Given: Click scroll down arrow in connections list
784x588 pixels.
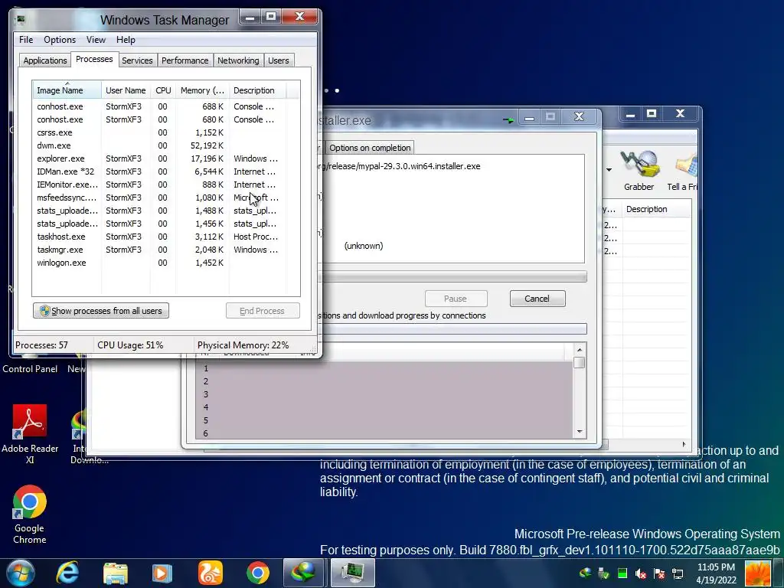Looking at the screenshot, I should click(580, 432).
